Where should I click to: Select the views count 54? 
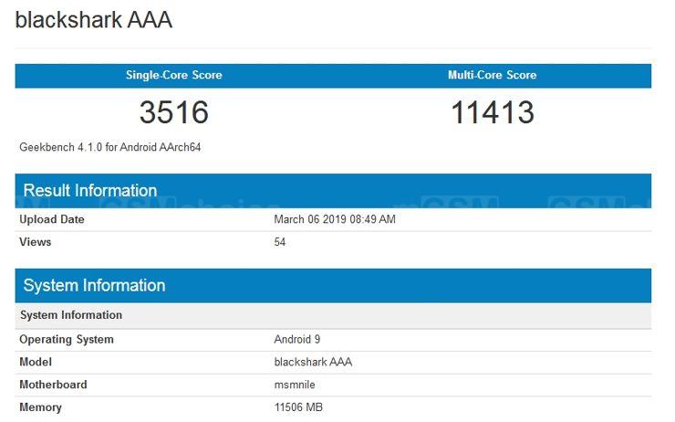click(x=280, y=242)
